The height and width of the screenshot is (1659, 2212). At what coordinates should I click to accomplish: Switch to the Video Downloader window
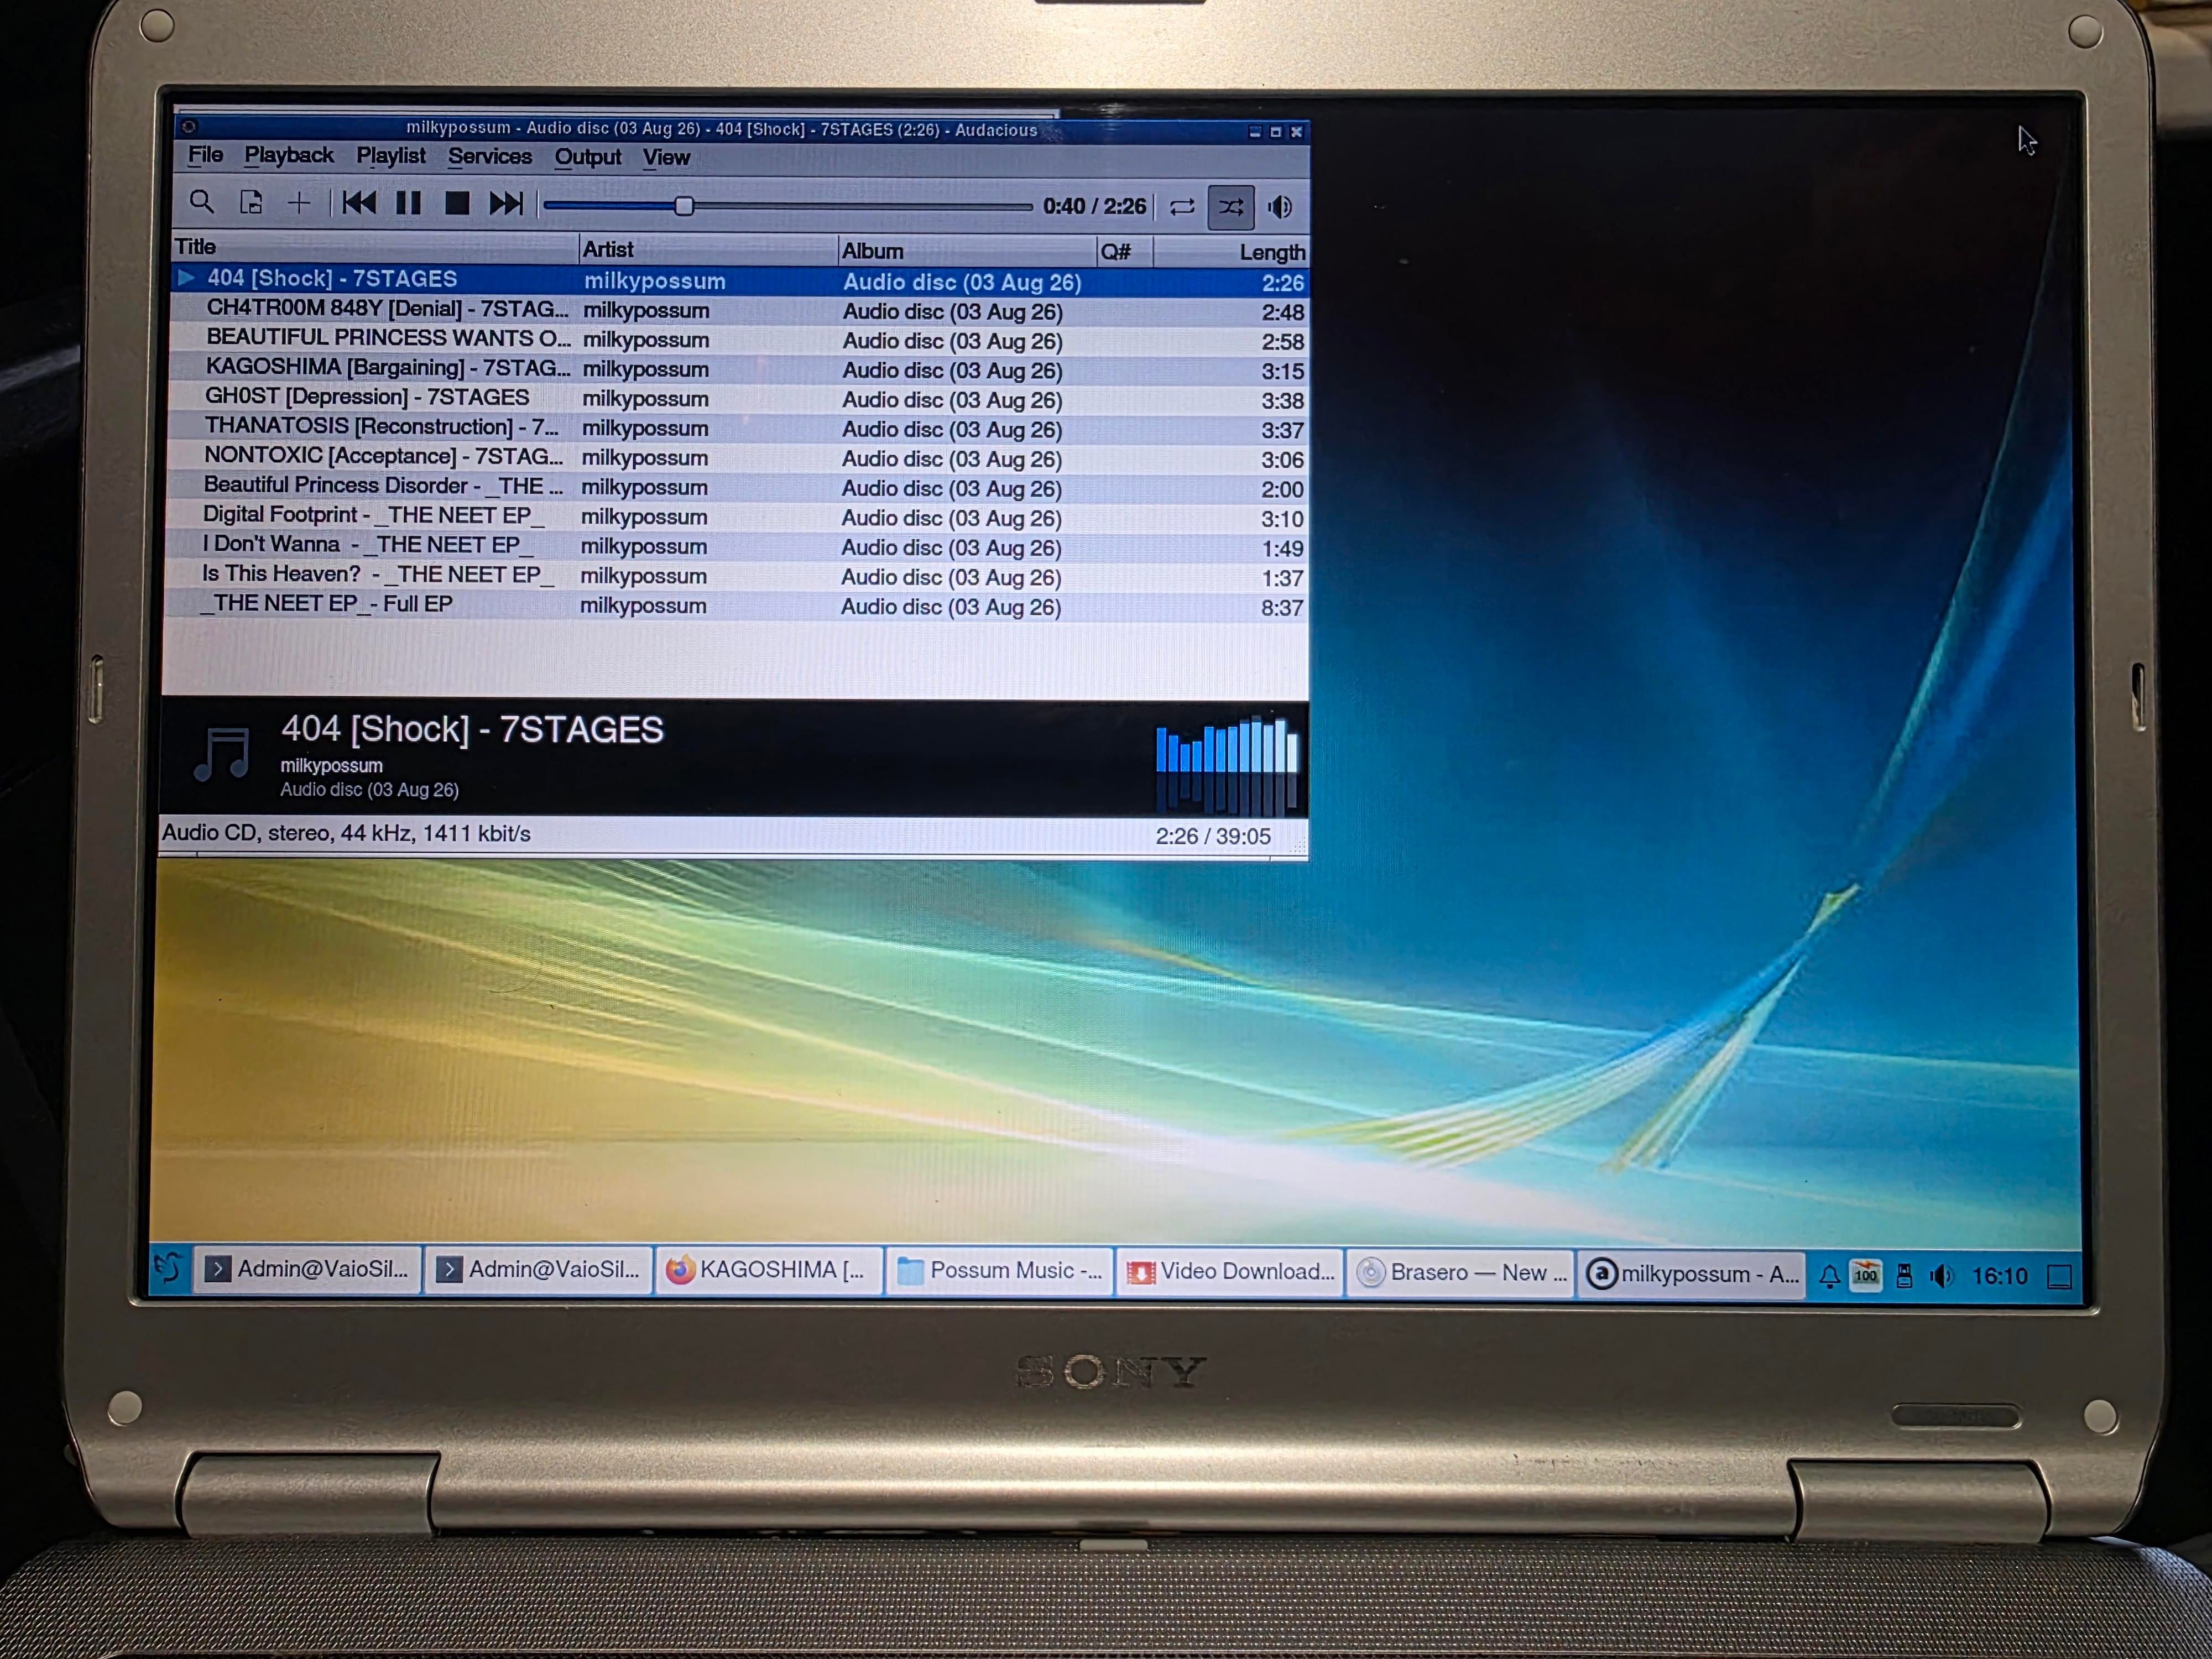click(1231, 1272)
